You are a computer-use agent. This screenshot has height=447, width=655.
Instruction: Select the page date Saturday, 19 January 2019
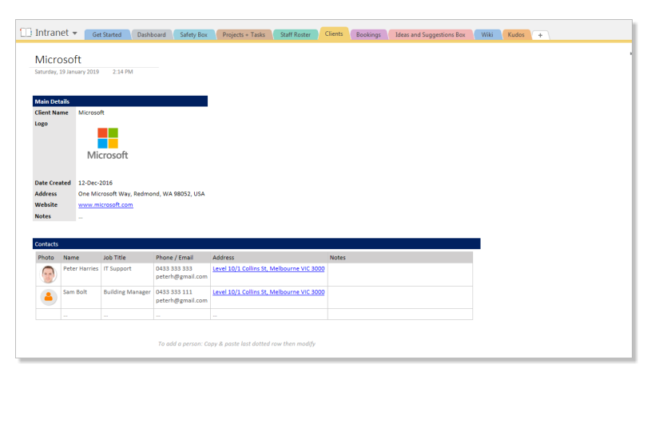point(67,72)
